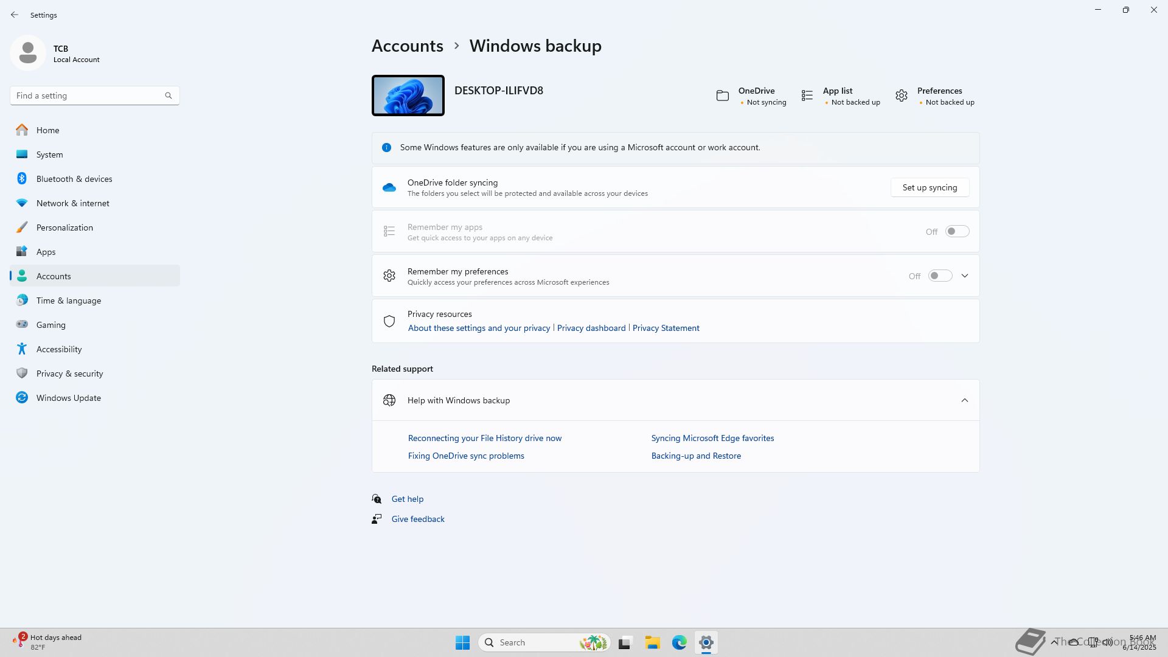Open Privacy & security settings
Screen dimensions: 1168x657
[69, 374]
